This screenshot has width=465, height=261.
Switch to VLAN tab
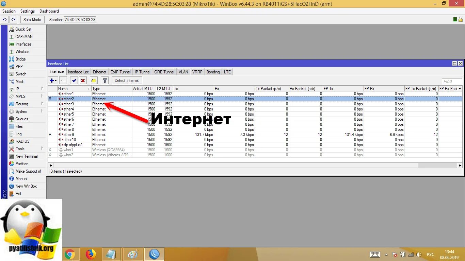click(183, 72)
